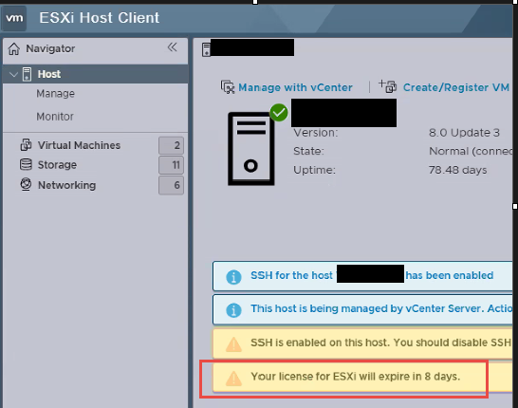This screenshot has height=408, width=518.
Task: Click the Uptime value 78.48 days
Action: (458, 170)
